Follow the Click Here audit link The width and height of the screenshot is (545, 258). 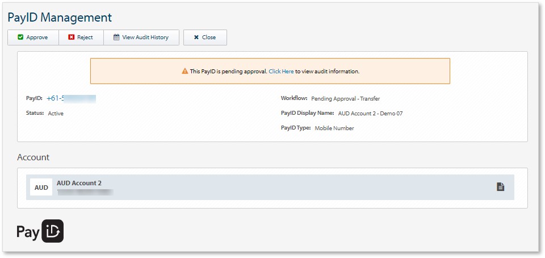coord(281,72)
